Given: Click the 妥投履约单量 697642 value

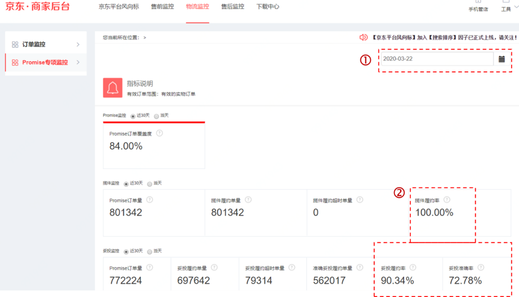Looking at the screenshot, I should (193, 281).
